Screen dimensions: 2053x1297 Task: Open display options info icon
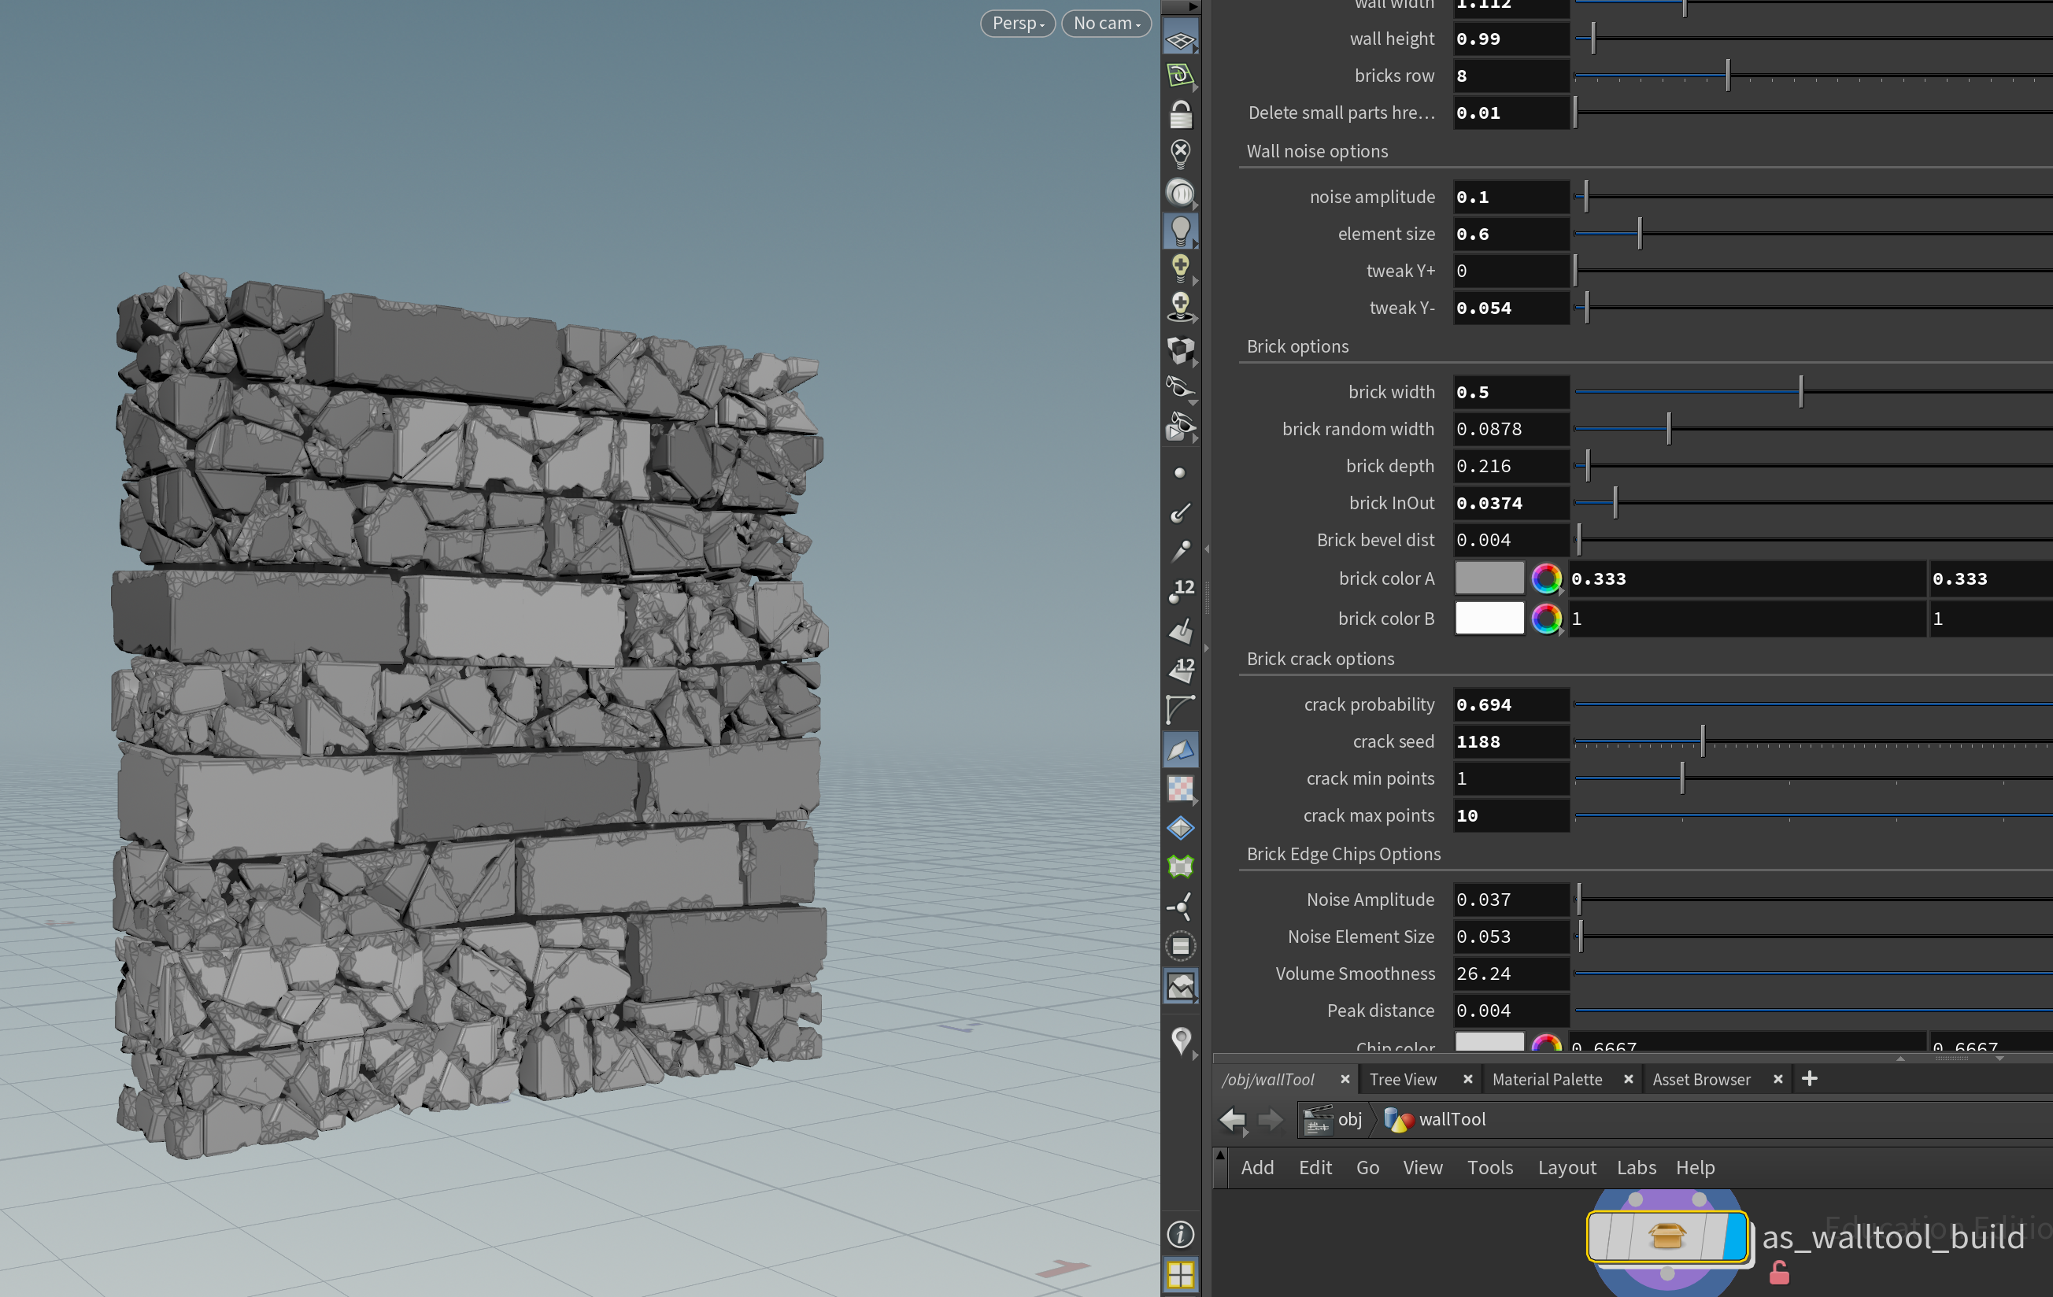1180,1234
